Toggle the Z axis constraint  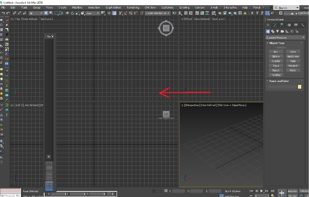262,13
